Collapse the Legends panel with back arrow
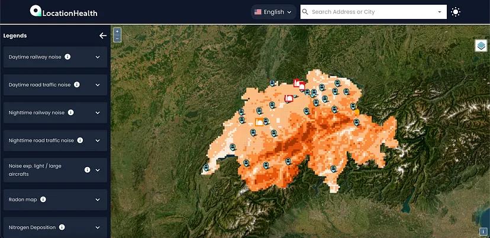This screenshot has width=490, height=238. [103, 35]
